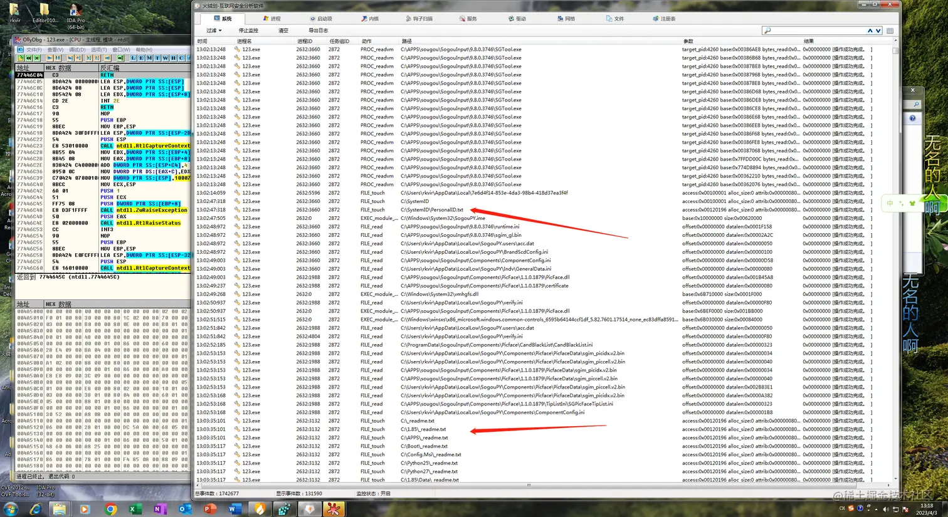Click OllyDbg restart (rewind) toolbar icon
This screenshot has height=517, width=948.
[29, 58]
